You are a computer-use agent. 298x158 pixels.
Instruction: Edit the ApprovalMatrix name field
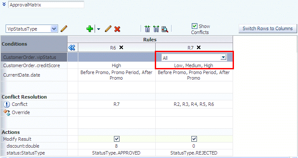(46, 5)
